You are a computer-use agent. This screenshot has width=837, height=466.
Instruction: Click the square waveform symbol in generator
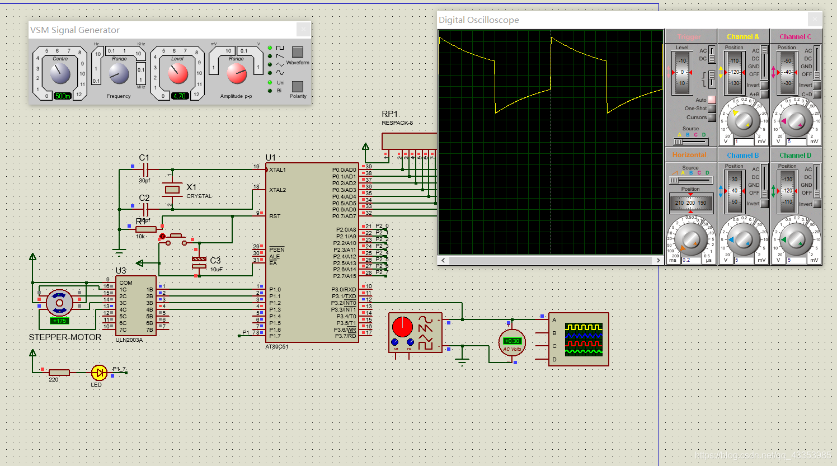click(x=280, y=48)
